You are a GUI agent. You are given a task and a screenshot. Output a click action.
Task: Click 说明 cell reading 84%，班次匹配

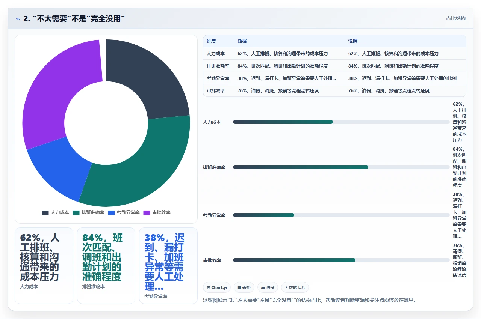(393, 66)
